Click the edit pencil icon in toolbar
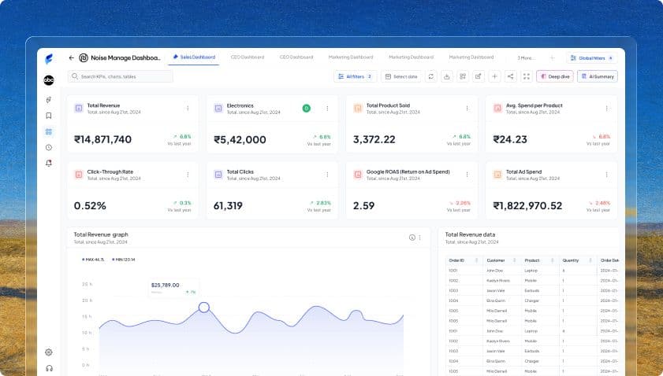Image resolution: width=663 pixels, height=376 pixels. (479, 76)
